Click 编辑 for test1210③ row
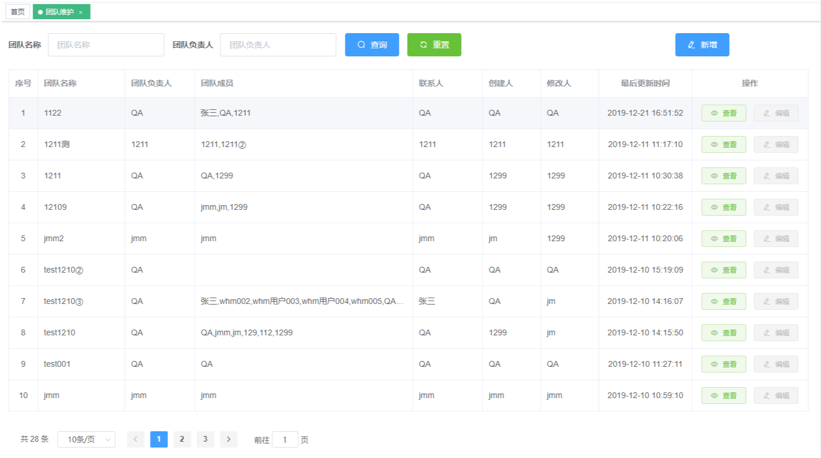Viewport: 821px width, 458px height. click(x=776, y=302)
